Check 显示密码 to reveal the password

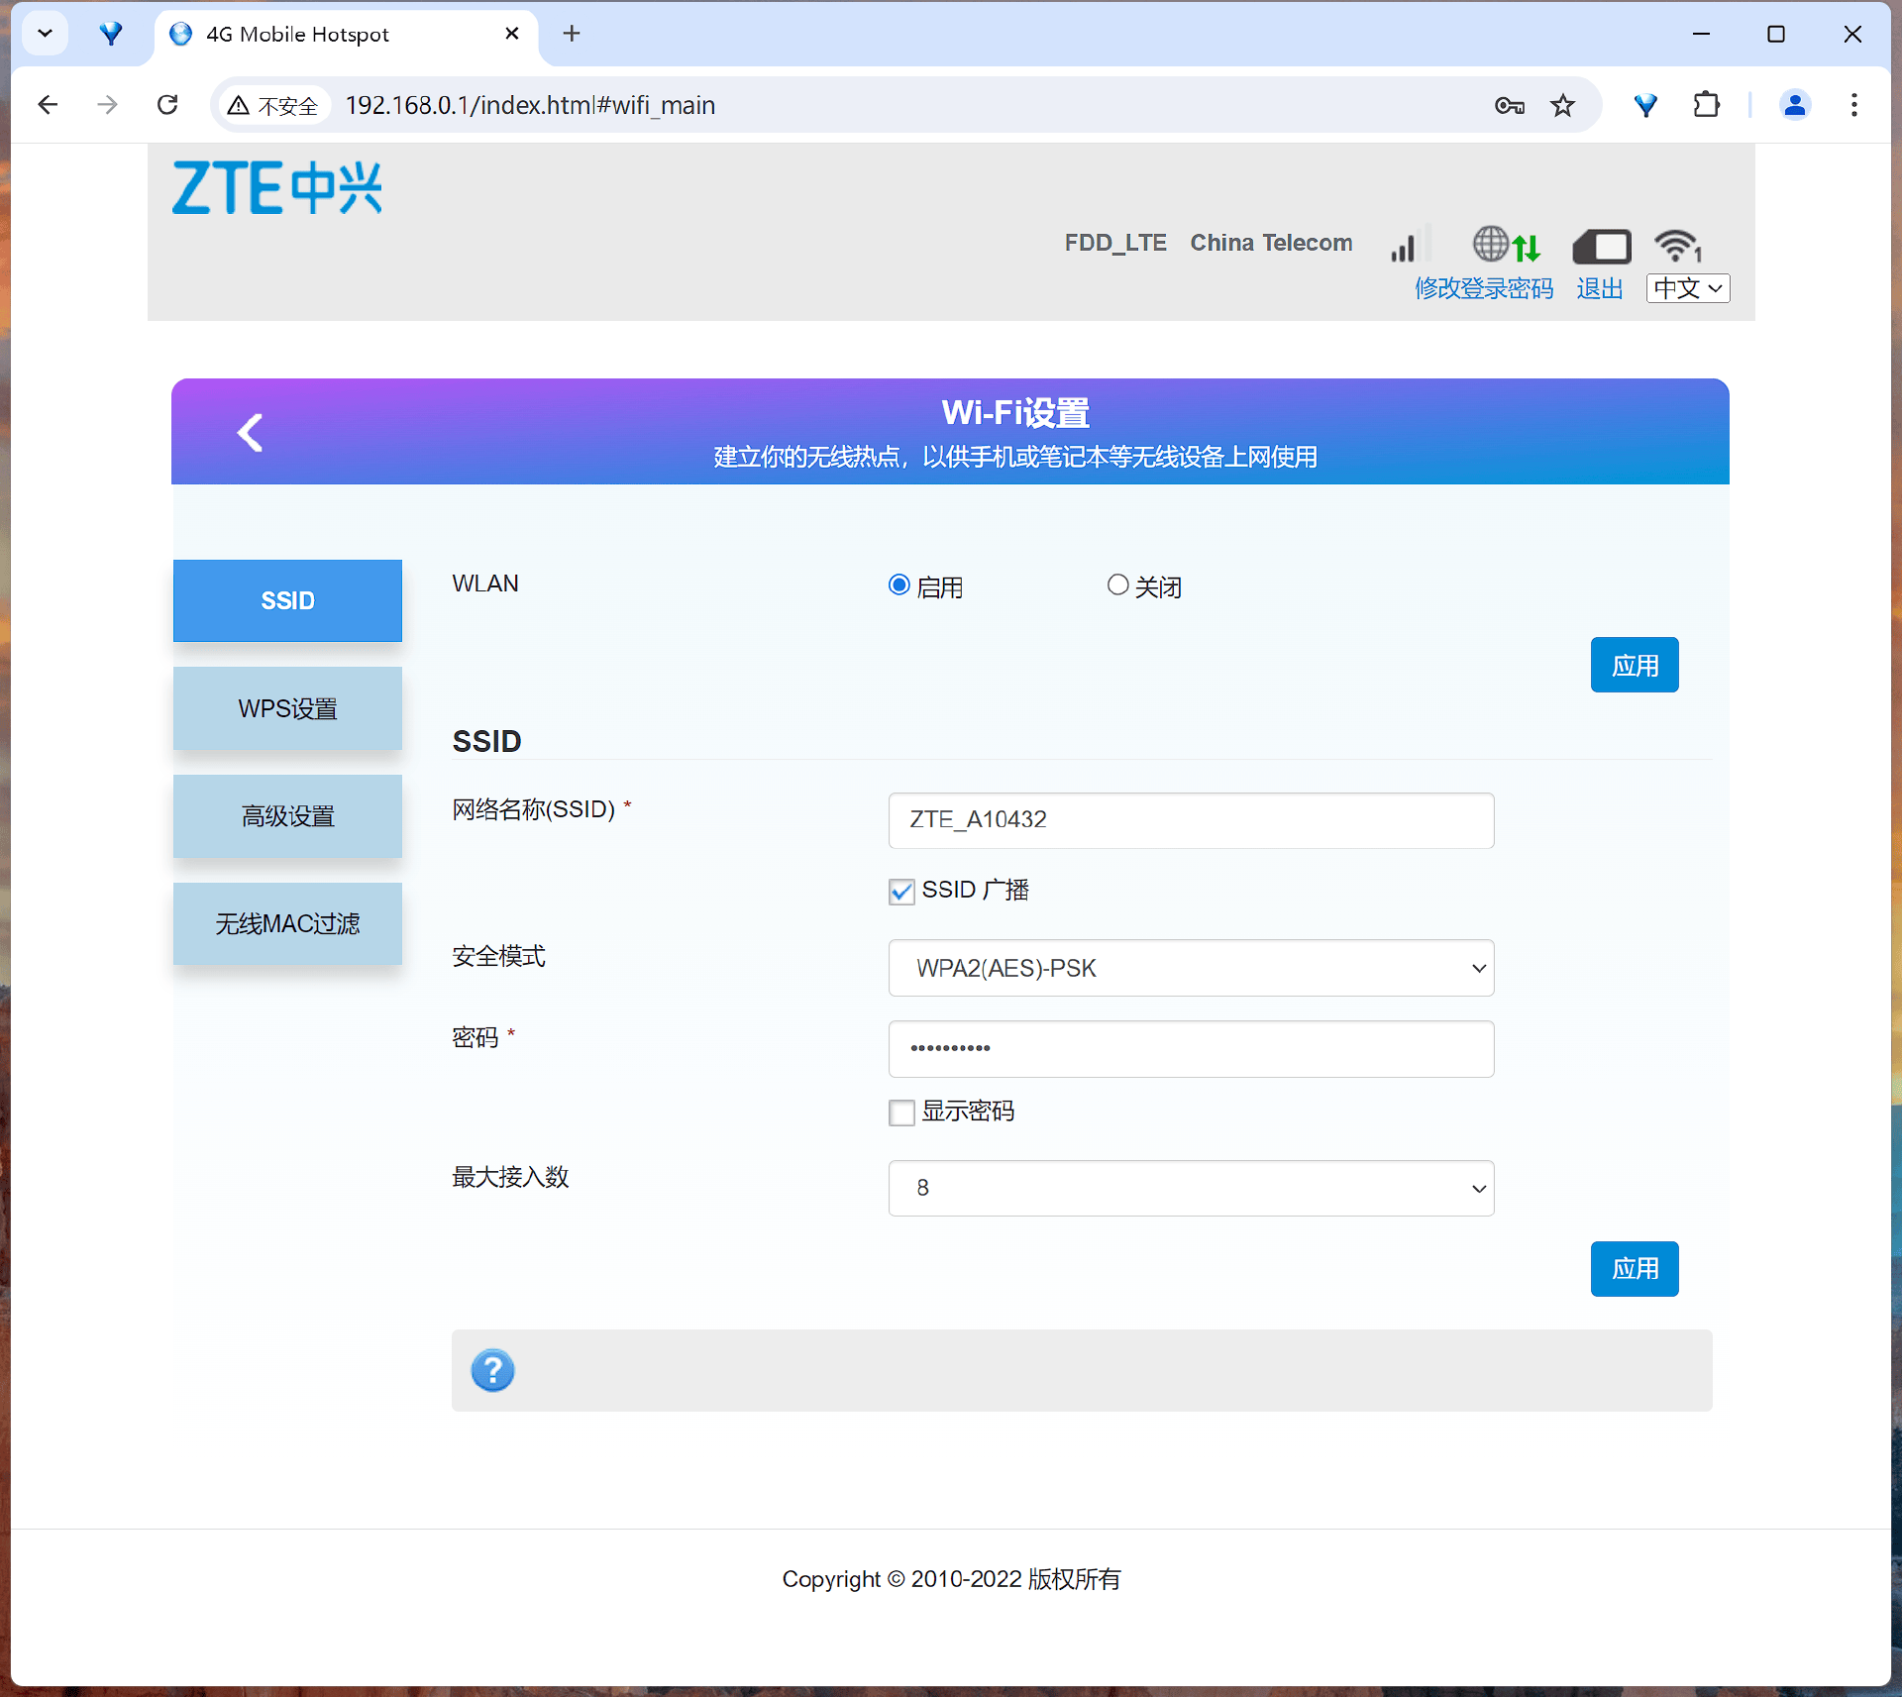coord(900,1112)
